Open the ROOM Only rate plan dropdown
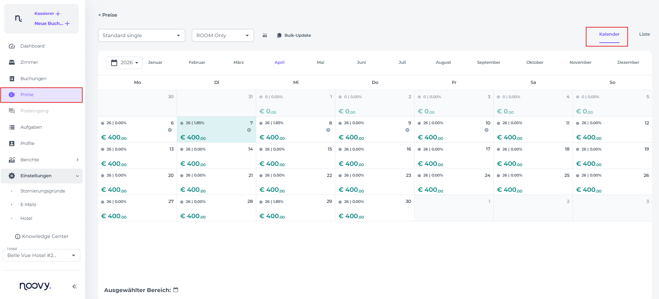659x299 pixels. [x=223, y=35]
